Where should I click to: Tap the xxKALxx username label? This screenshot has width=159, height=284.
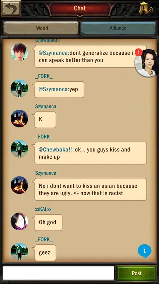43,209
